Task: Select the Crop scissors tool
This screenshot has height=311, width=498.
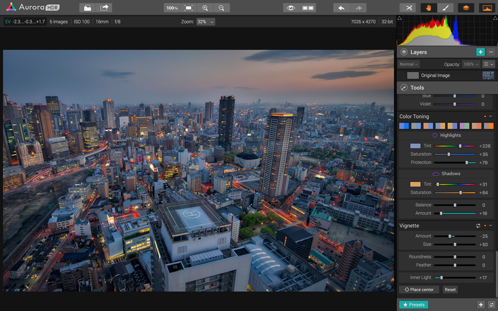Action: pyautogui.click(x=408, y=8)
